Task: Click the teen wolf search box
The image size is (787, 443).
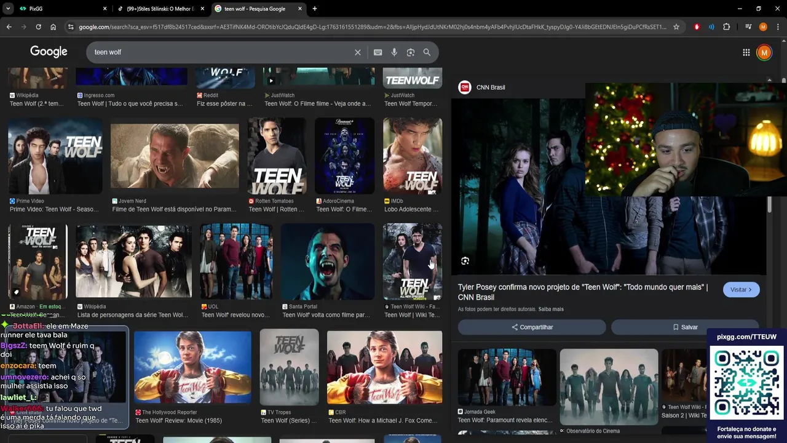Action: [x=221, y=52]
